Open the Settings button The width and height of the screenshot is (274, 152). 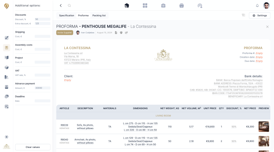pyautogui.click(x=260, y=16)
